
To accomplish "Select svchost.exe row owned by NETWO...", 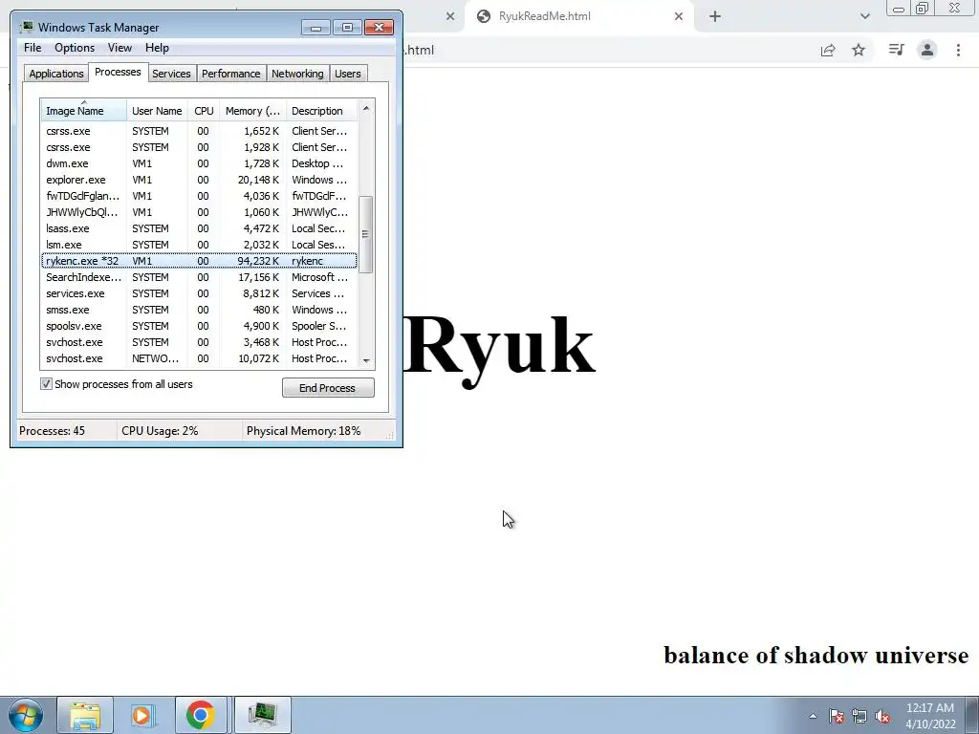I will click(x=199, y=358).
